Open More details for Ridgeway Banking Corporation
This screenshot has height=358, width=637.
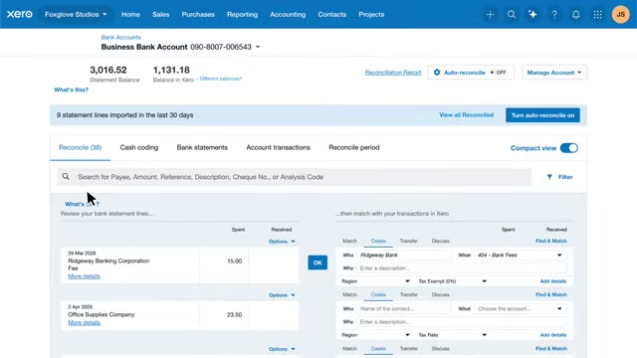(x=84, y=276)
